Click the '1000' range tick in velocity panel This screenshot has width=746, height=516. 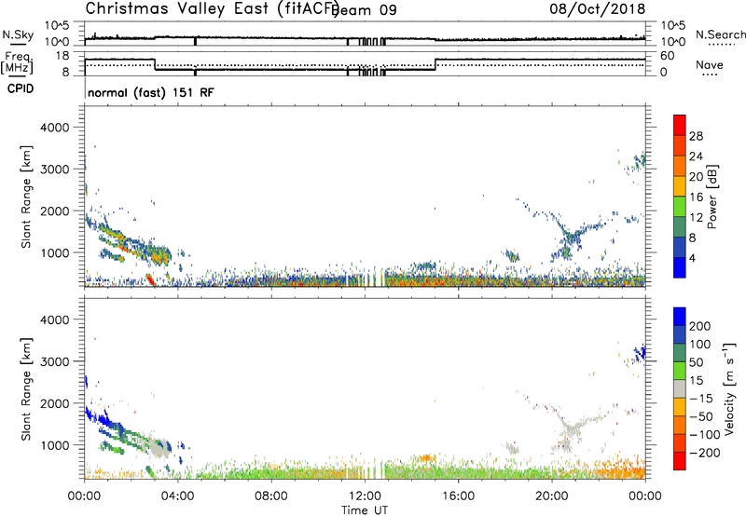[x=55, y=445]
